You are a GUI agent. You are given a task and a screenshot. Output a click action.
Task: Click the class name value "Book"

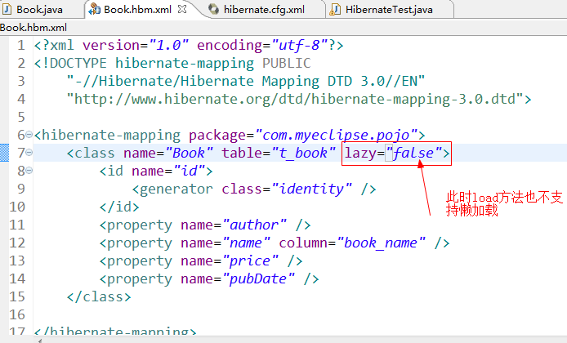[189, 153]
